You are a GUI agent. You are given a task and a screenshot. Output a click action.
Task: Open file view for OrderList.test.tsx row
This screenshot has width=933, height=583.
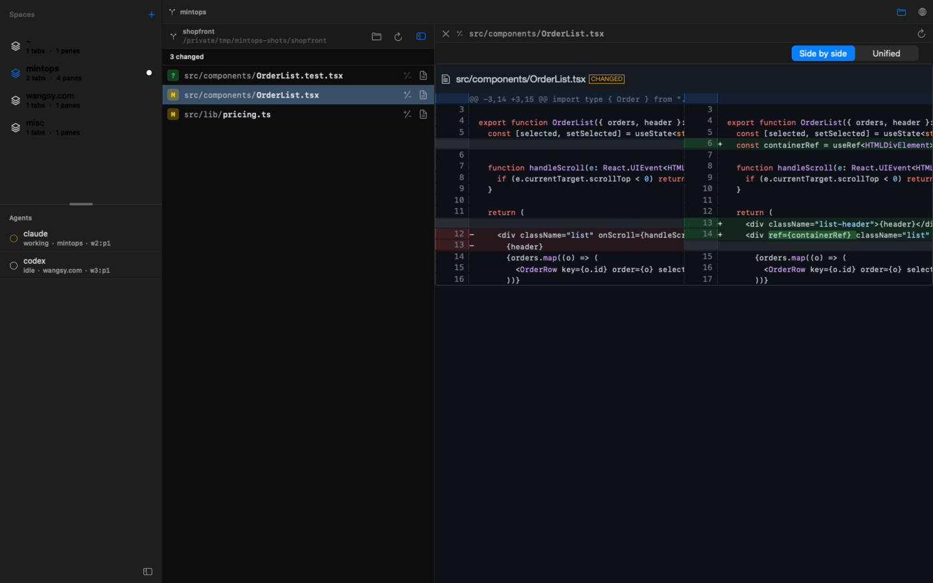[x=423, y=76]
